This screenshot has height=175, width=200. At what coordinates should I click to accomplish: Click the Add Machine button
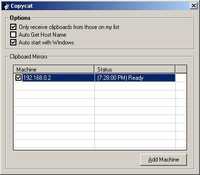point(163,160)
